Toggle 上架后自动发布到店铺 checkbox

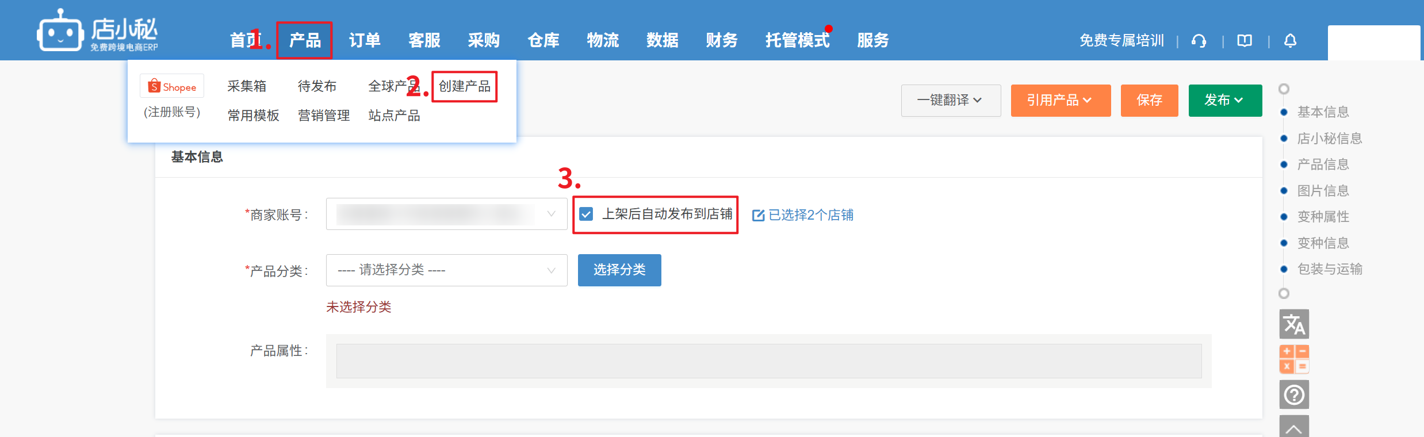[x=586, y=214]
